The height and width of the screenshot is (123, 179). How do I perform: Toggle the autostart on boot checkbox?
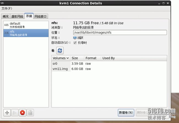[75, 43]
